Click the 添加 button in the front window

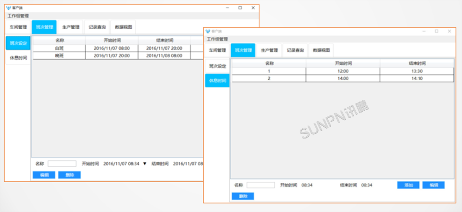[x=408, y=185]
